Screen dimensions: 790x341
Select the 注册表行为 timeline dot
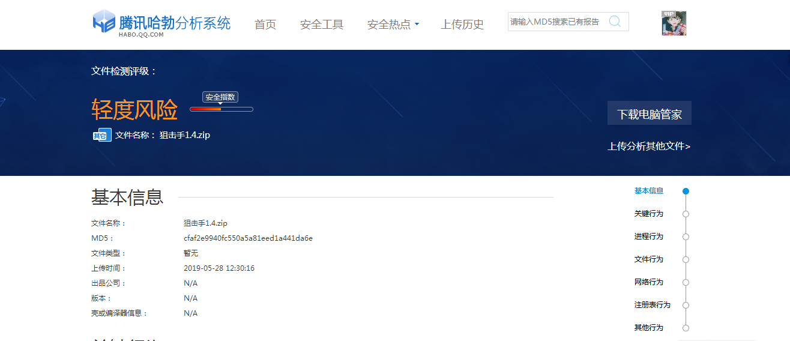tap(686, 305)
